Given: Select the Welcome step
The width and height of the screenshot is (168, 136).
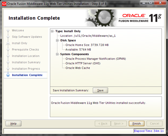Looking at the screenshot, I should (x=18, y=30).
